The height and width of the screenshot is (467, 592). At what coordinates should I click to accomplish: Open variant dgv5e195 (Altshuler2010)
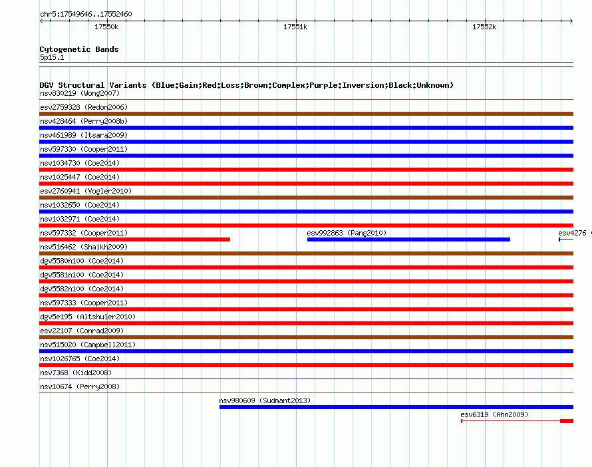click(x=88, y=317)
